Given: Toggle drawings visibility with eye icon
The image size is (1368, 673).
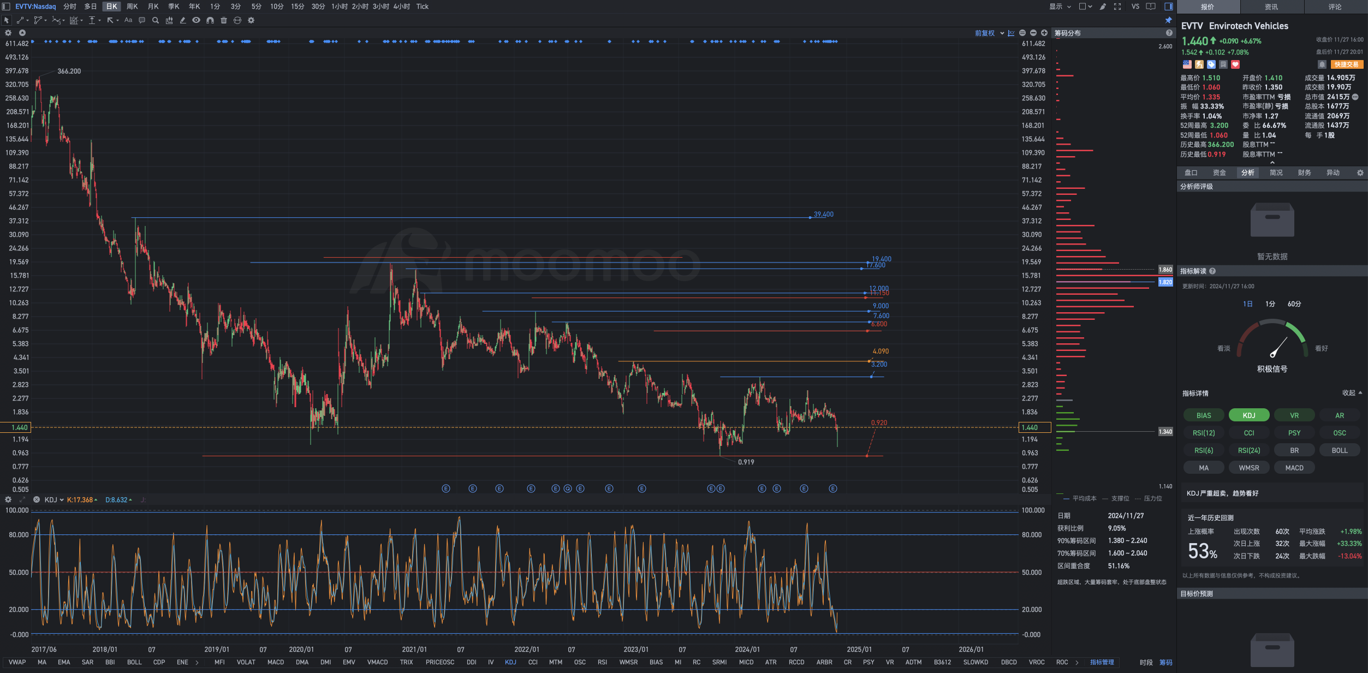Looking at the screenshot, I should pyautogui.click(x=196, y=20).
